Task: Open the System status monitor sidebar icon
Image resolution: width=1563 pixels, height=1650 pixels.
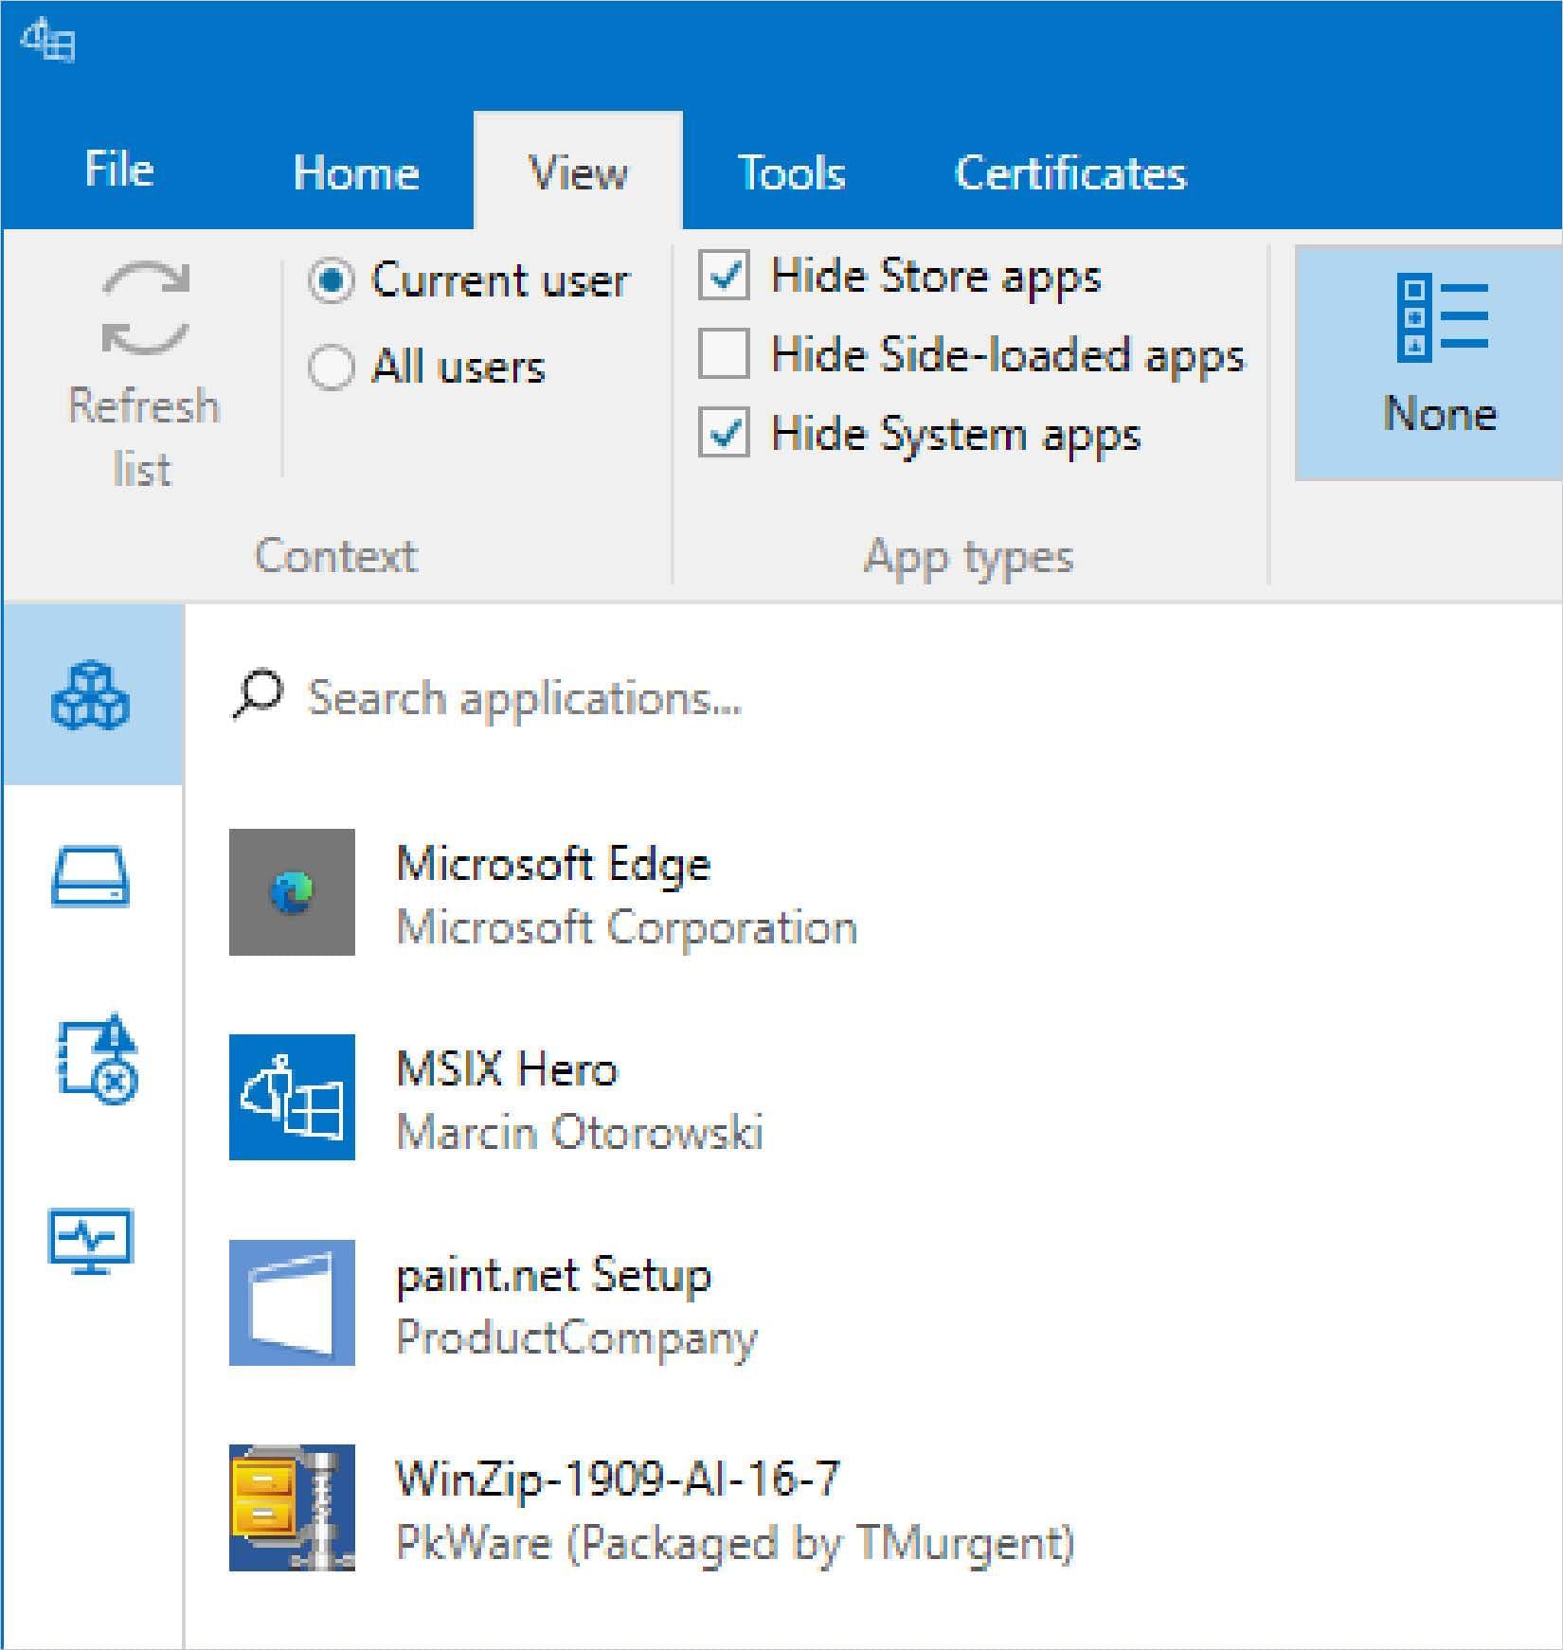Action: point(91,1241)
